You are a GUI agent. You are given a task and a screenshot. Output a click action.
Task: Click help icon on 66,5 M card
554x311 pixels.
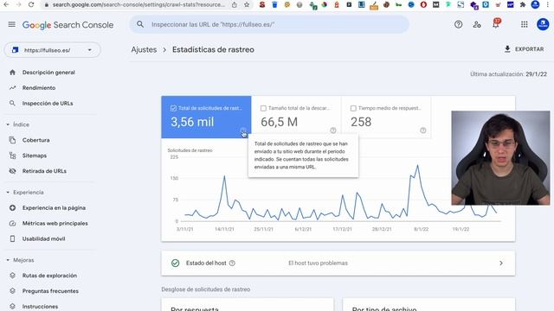pos(332,130)
